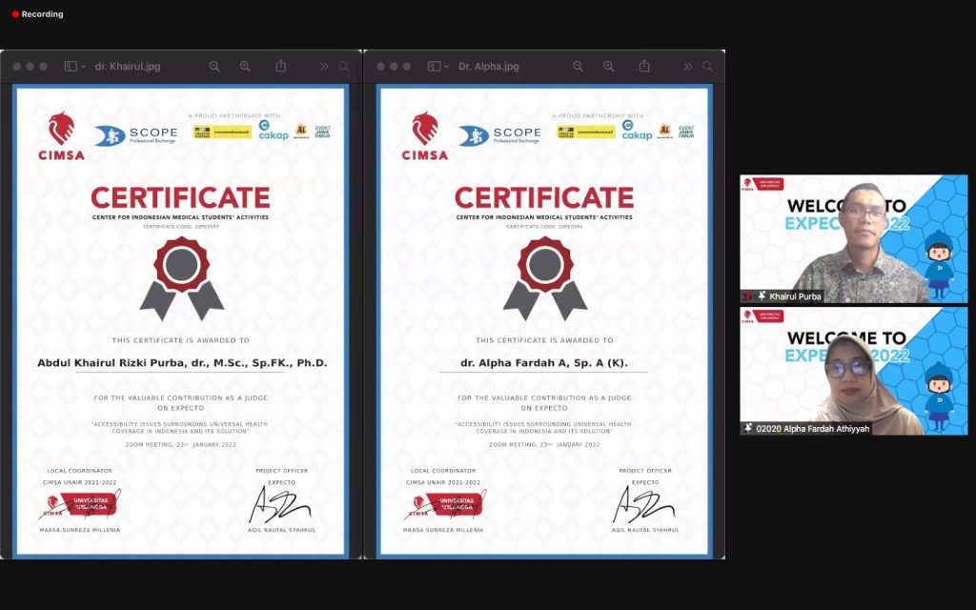This screenshot has height=610, width=976.
Task: Show more toolbar items in dr. Khairul.jpg
Action: click(x=324, y=67)
